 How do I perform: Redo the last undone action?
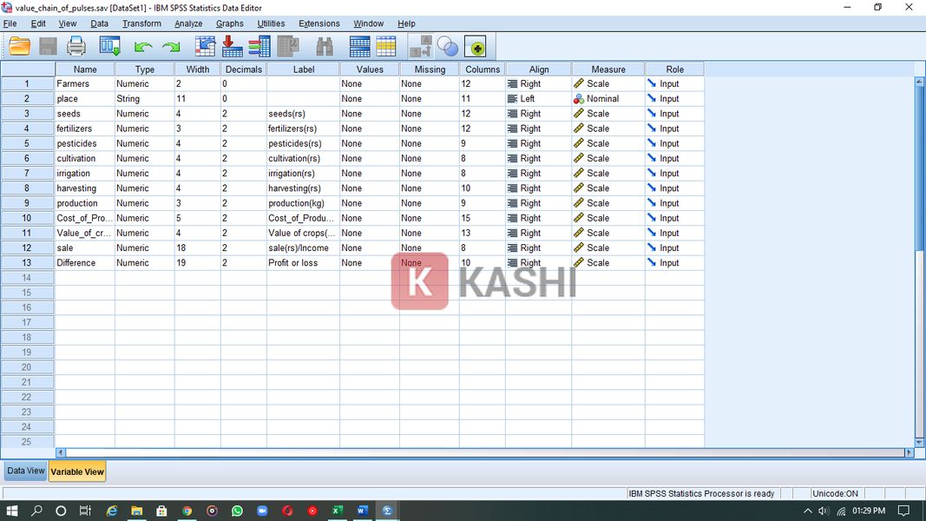(x=171, y=46)
